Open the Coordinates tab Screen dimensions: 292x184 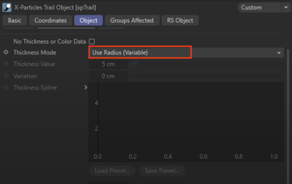(x=50, y=20)
